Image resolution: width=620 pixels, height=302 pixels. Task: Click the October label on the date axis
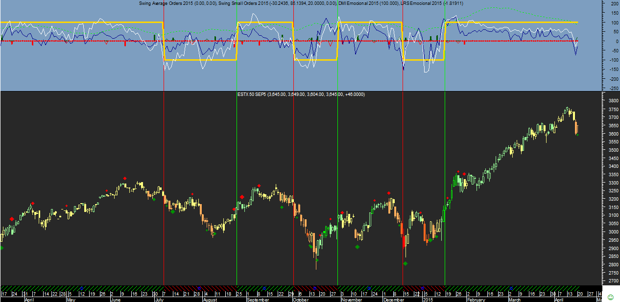(x=301, y=299)
